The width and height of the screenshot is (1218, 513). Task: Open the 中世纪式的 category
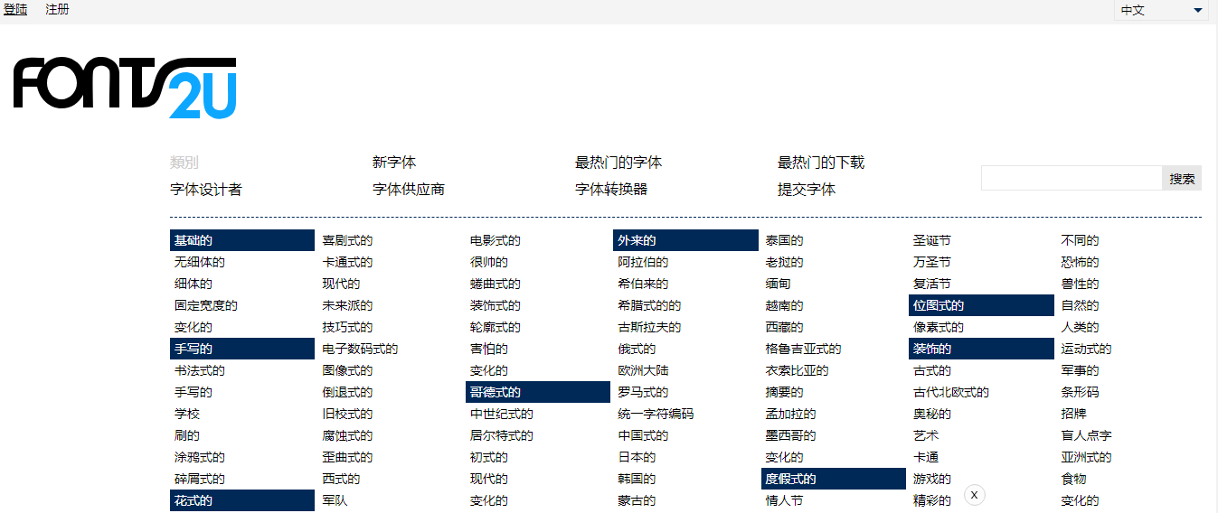click(502, 414)
